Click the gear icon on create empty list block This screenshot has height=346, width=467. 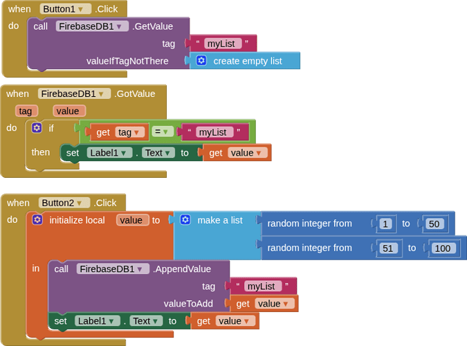(201, 61)
